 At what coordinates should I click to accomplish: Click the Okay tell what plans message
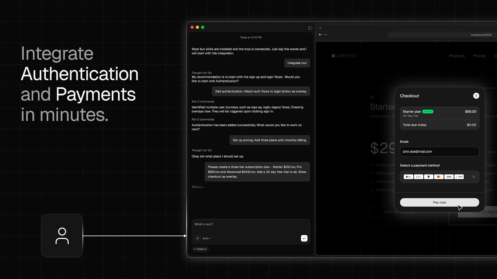[x=218, y=156]
